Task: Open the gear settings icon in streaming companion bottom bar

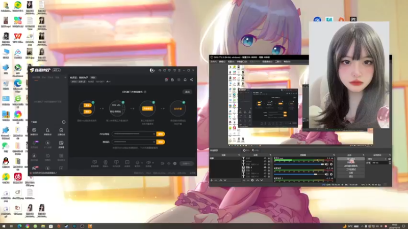Action: pos(175,163)
